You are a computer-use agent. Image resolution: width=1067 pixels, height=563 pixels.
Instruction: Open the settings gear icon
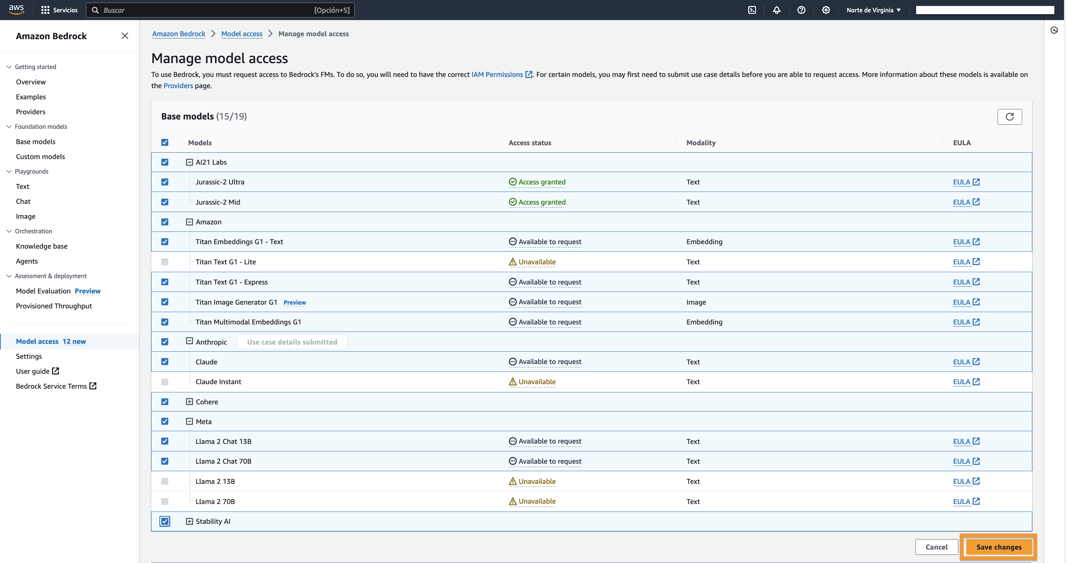pyautogui.click(x=825, y=10)
